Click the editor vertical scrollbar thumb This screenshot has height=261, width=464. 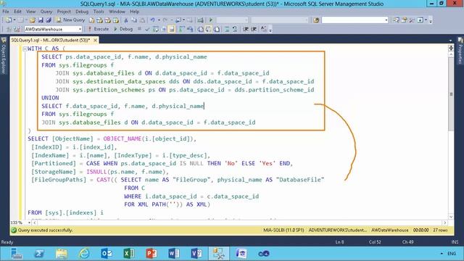click(x=451, y=94)
